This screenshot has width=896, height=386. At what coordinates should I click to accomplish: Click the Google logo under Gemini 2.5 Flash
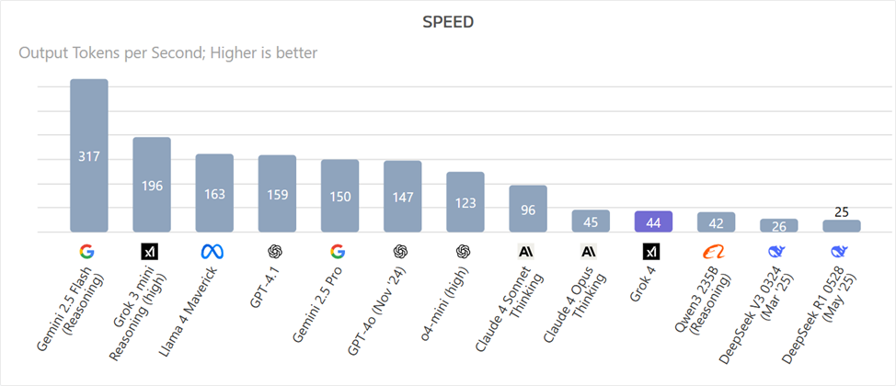(x=88, y=251)
